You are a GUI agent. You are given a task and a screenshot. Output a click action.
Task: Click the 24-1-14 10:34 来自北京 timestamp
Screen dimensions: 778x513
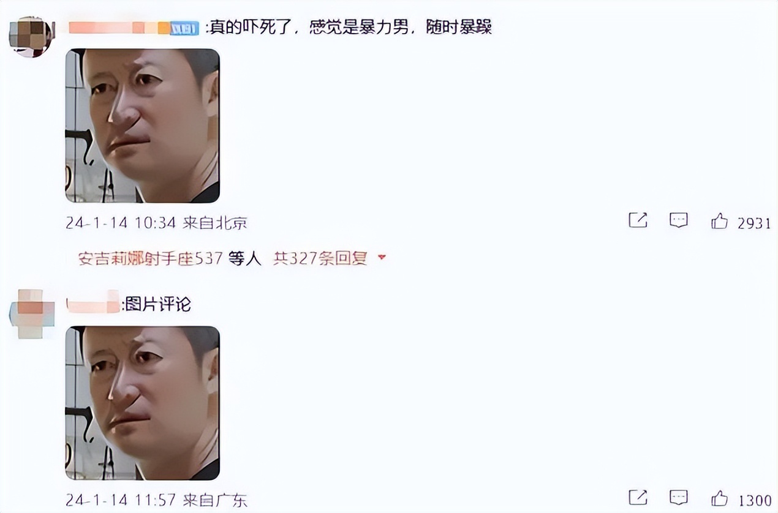[x=156, y=223]
